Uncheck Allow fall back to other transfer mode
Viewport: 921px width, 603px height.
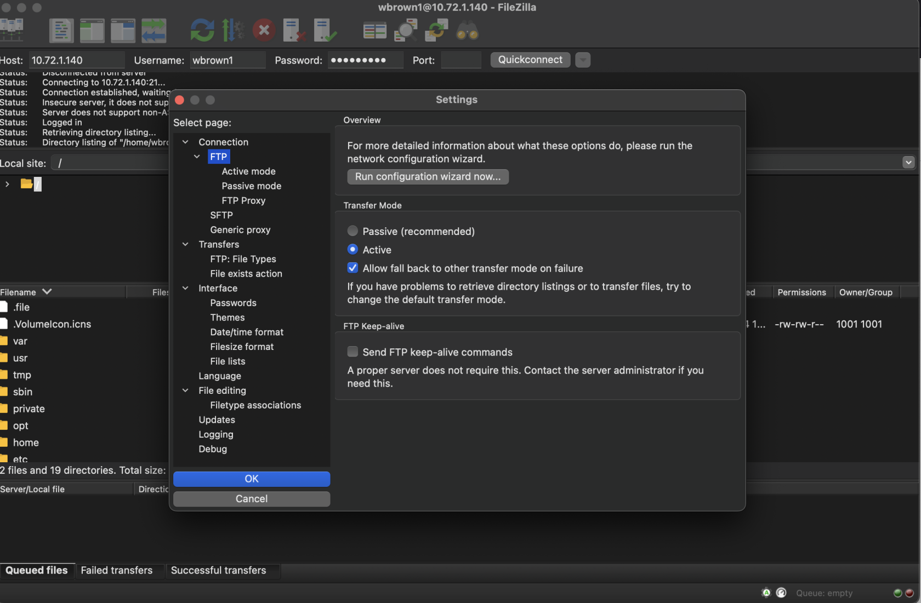(353, 268)
